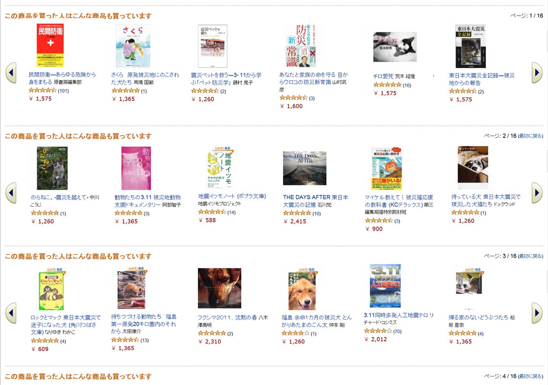
Task: Open 民間防衛 red book cover thumbnail
Action: (x=50, y=46)
